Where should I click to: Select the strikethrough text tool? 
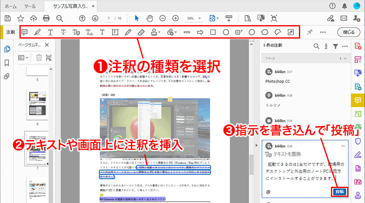(63, 32)
